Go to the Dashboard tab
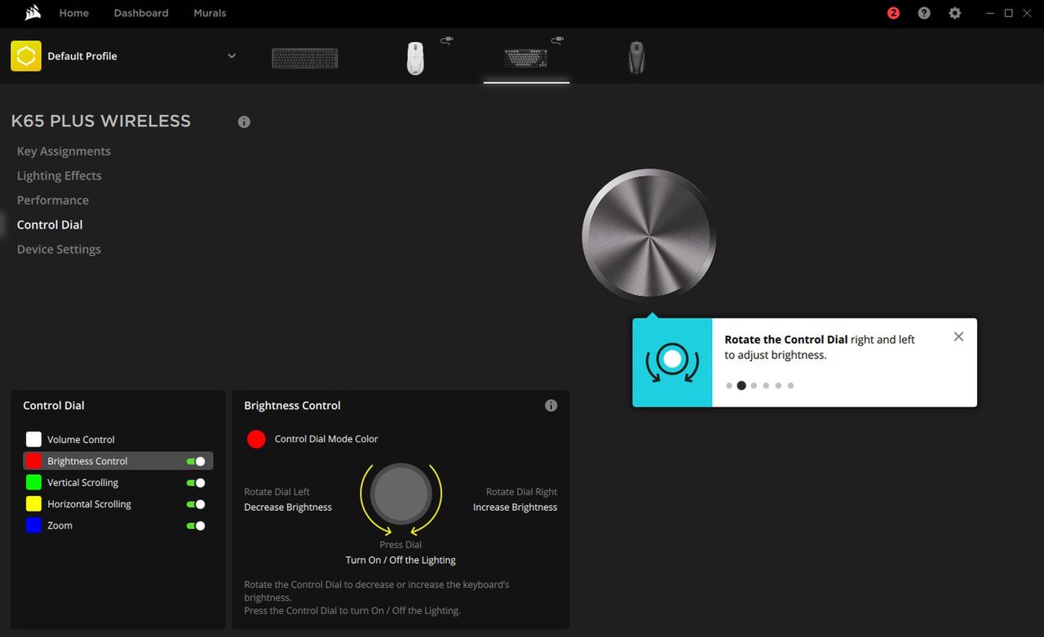 click(x=141, y=13)
